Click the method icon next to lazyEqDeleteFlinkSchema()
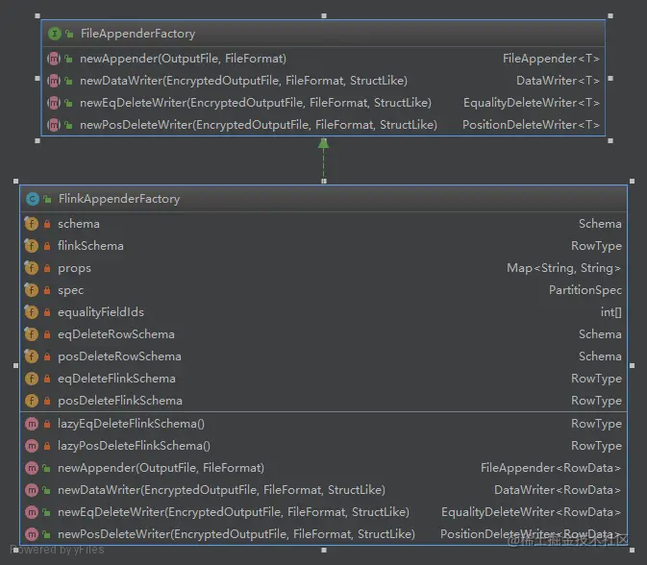This screenshot has width=647, height=565. (32, 424)
